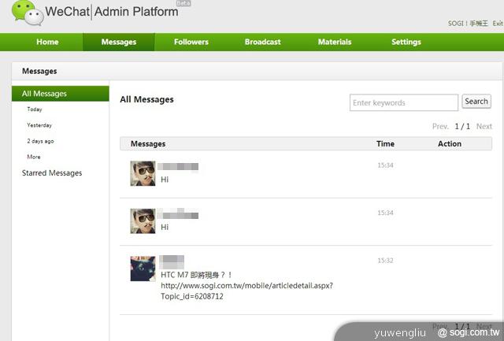
Task: Open the Followers tab
Action: [x=191, y=42]
